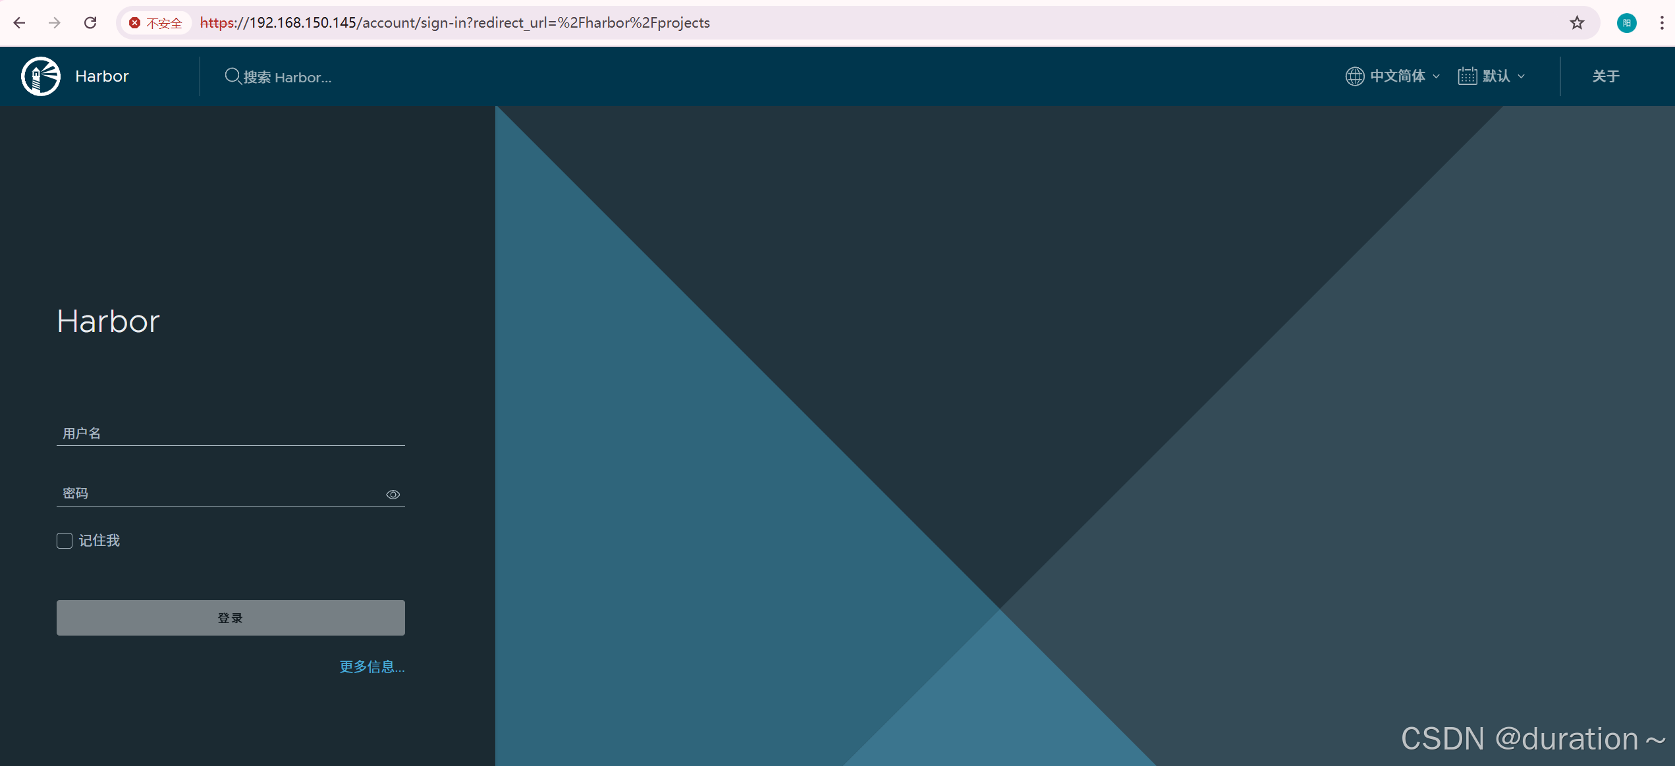The width and height of the screenshot is (1675, 766).
Task: Focus the 用户名 username field
Action: pos(231,433)
